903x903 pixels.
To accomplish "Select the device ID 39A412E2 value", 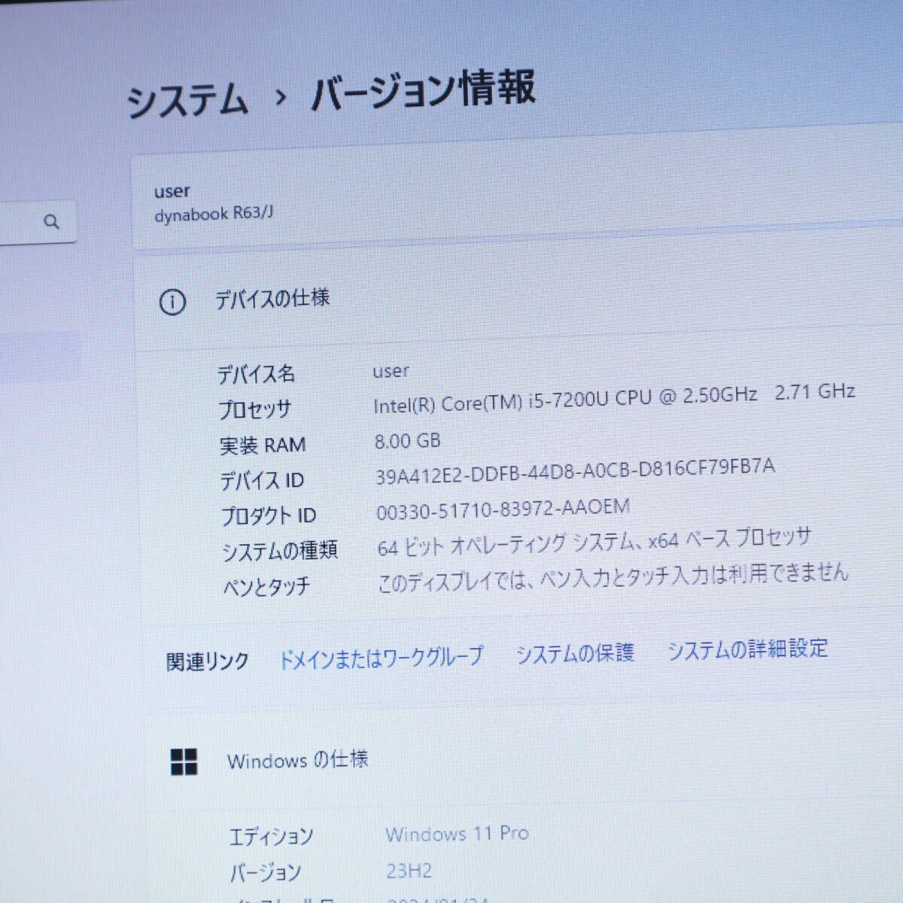I will click(575, 471).
